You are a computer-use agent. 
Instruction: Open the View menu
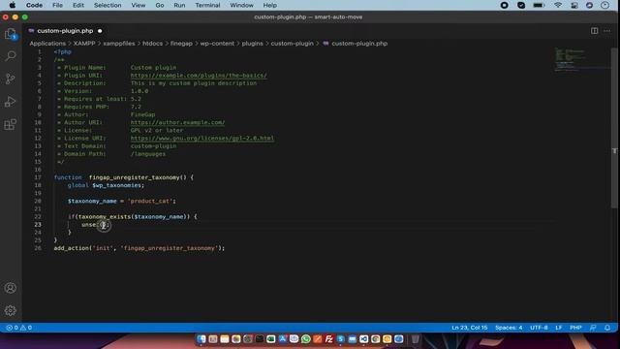coord(139,5)
